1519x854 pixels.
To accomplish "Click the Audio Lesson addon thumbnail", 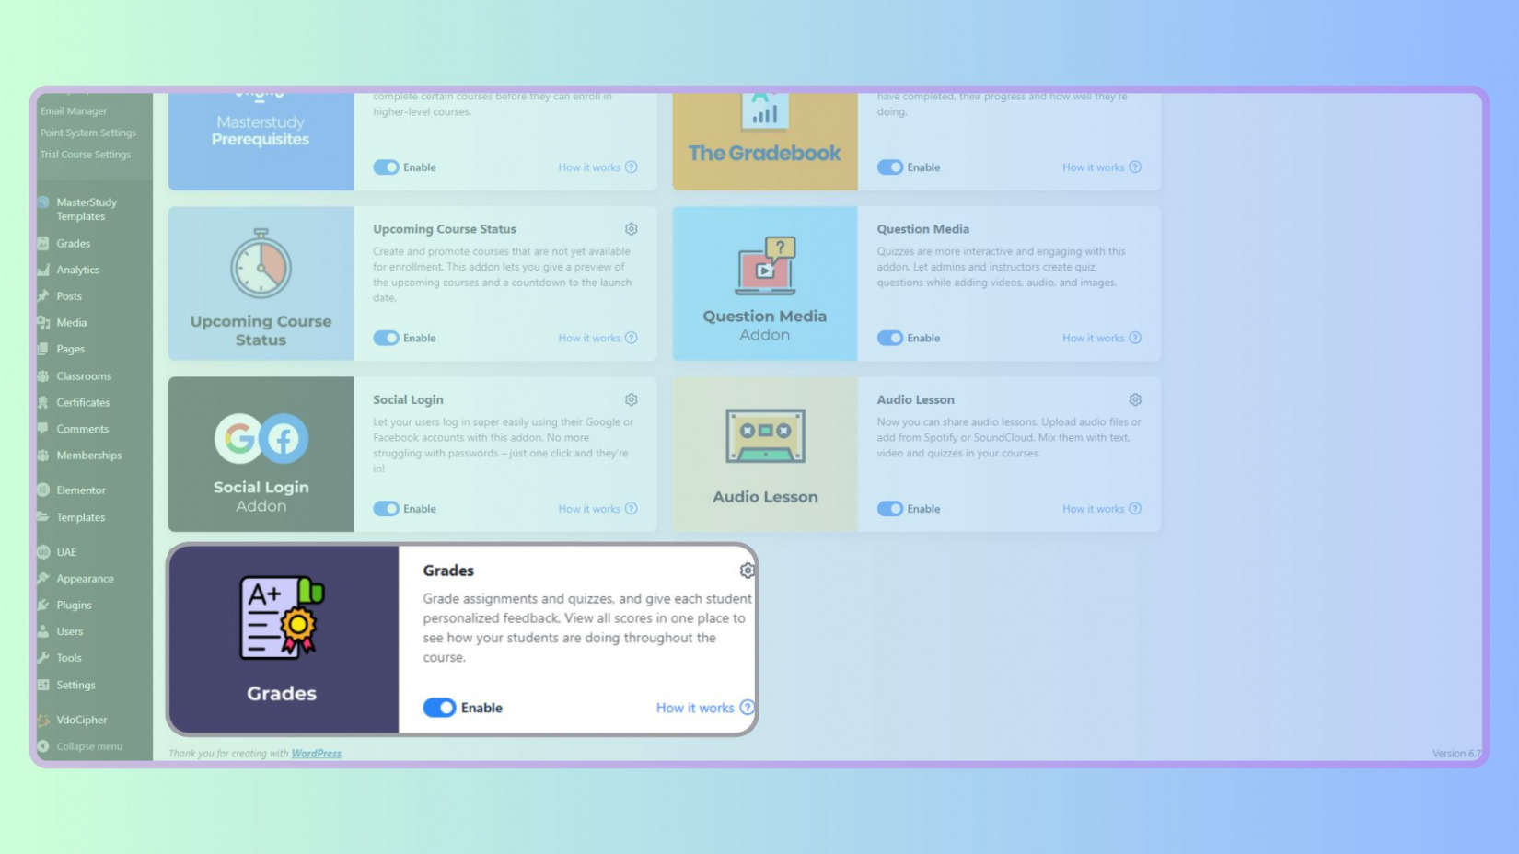I will (x=765, y=454).
